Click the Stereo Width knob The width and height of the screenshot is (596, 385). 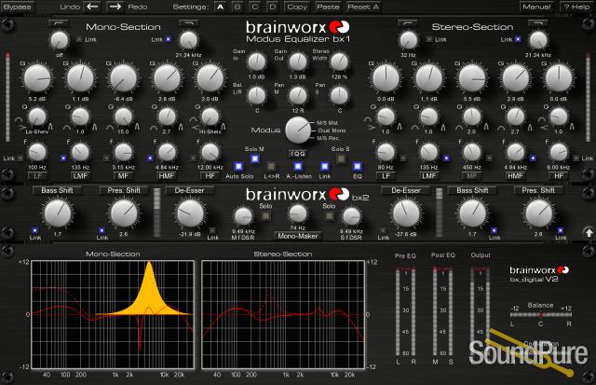coord(339,62)
